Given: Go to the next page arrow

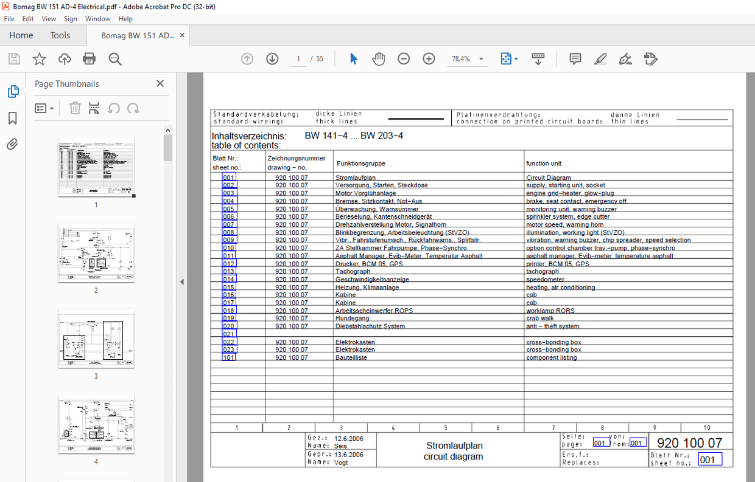Looking at the screenshot, I should 272,59.
